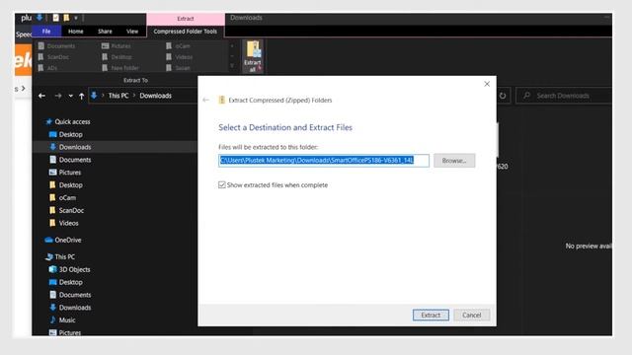Toggle Show extracted files when complete checkbox
This screenshot has width=632, height=355.
pyautogui.click(x=222, y=184)
